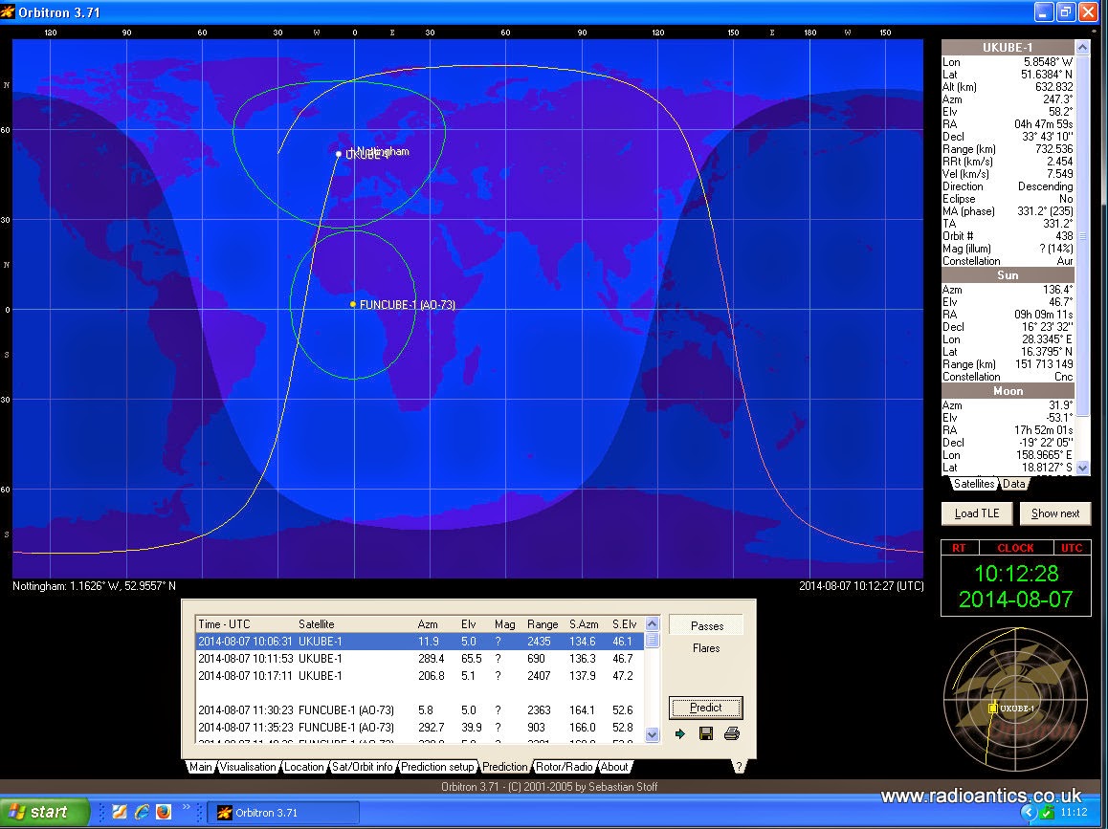Viewport: 1108px width, 829px height.
Task: Open the Rotor/Radio tab
Action: point(565,767)
